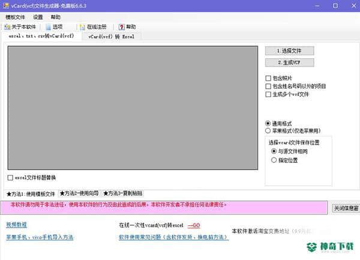
Task: Click the 关闭信息窗 button
Action: tap(346, 208)
